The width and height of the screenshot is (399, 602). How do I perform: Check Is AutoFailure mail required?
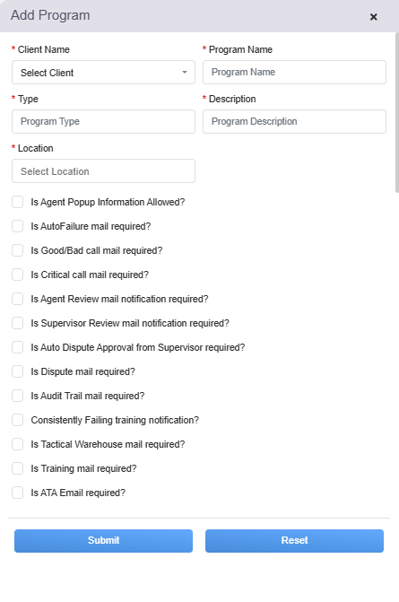pos(18,226)
